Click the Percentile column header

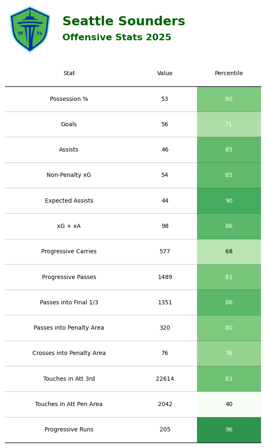click(229, 73)
